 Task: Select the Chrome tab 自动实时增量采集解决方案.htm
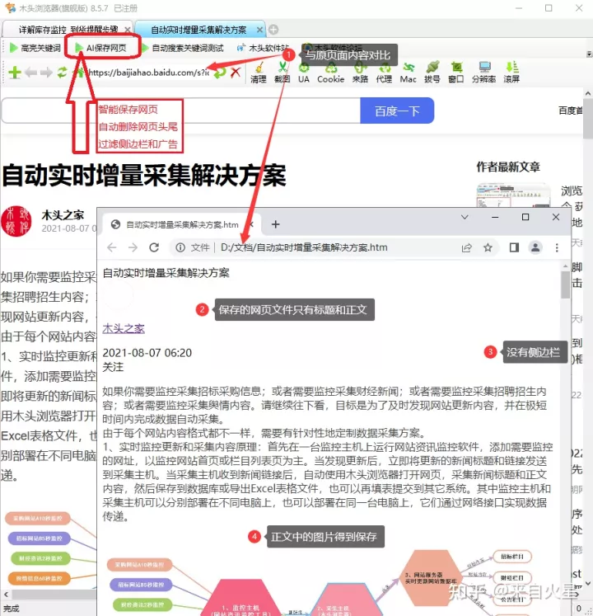(x=182, y=225)
